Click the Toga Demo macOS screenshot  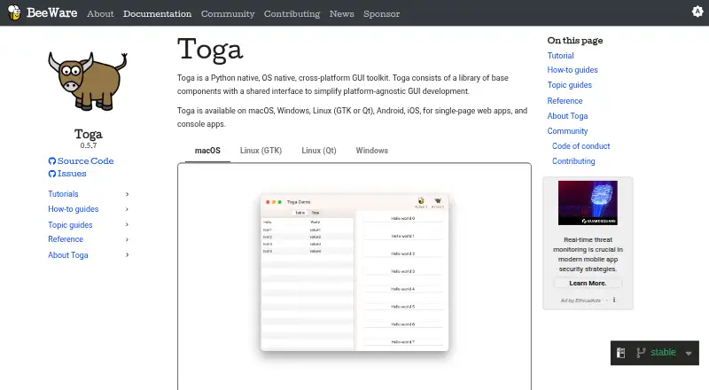coord(354,272)
